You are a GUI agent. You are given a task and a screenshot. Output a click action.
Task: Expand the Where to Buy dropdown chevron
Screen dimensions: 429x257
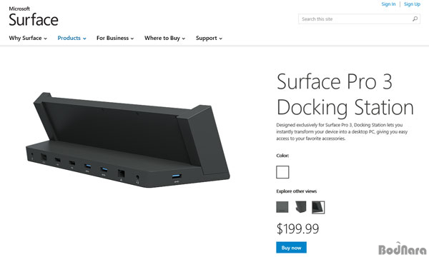point(184,39)
